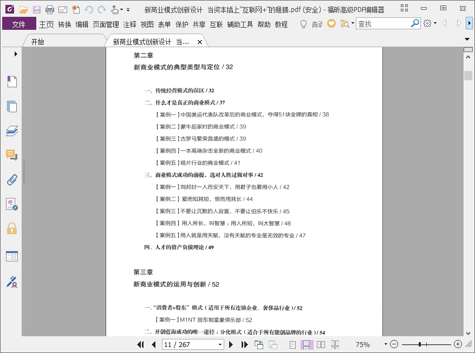
Task: Open the folder search dropdown arrow
Action: coord(353,23)
